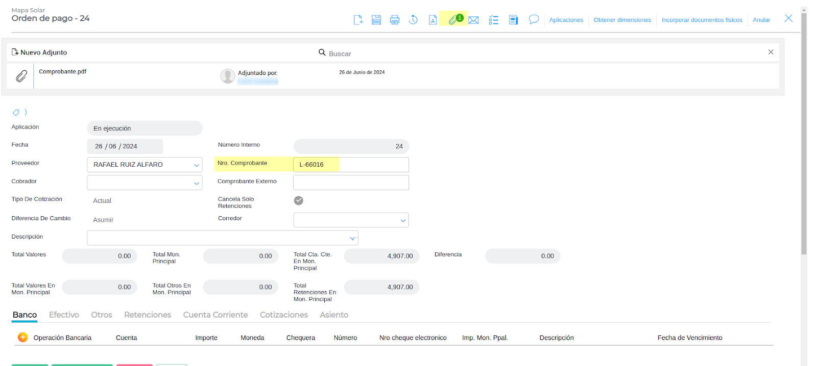Image resolution: width=817 pixels, height=366 pixels.
Task: Switch to the Cuenta Corriente tab
Action: pos(215,315)
